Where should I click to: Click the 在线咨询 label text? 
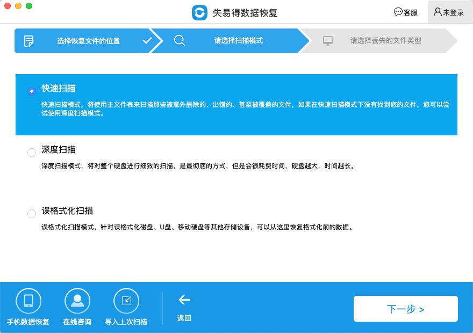click(77, 322)
